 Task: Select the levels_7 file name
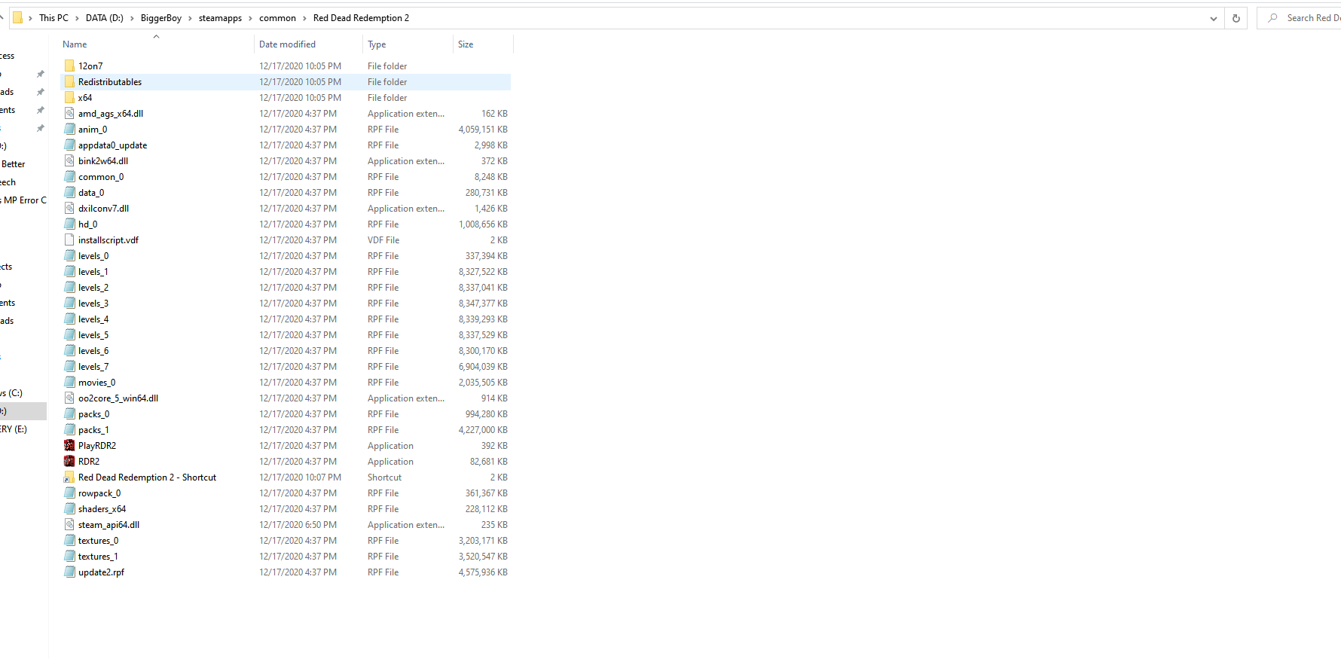[x=93, y=367]
